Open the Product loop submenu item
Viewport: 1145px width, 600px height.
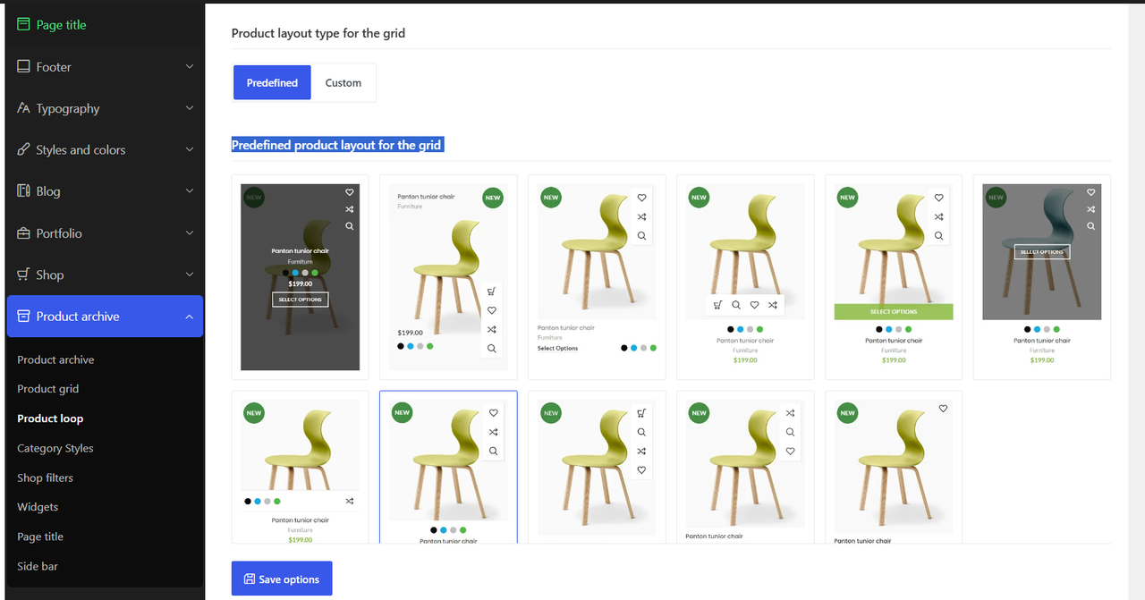click(x=50, y=418)
